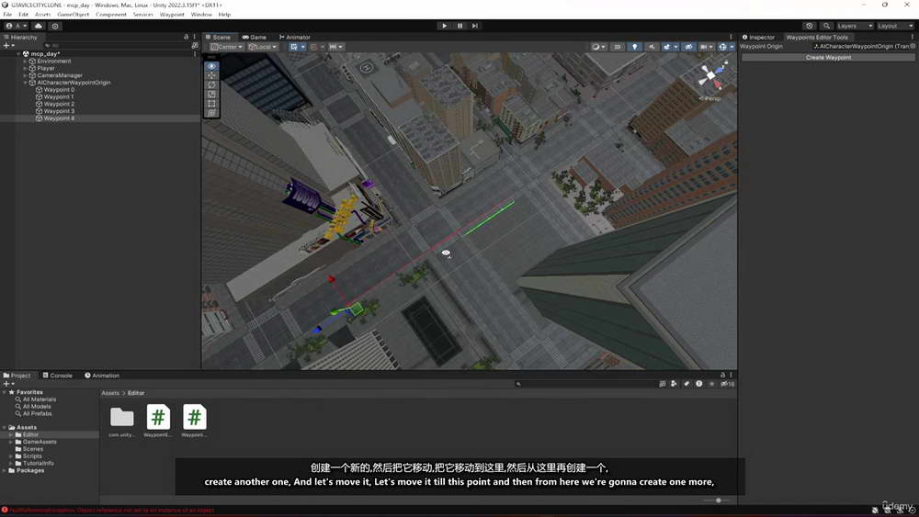
Task: Open the version control icon beside cloud
Action: 55,26
